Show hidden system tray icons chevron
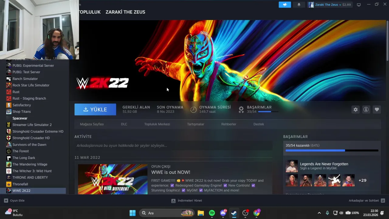The height and width of the screenshot is (219, 389). tap(319, 213)
